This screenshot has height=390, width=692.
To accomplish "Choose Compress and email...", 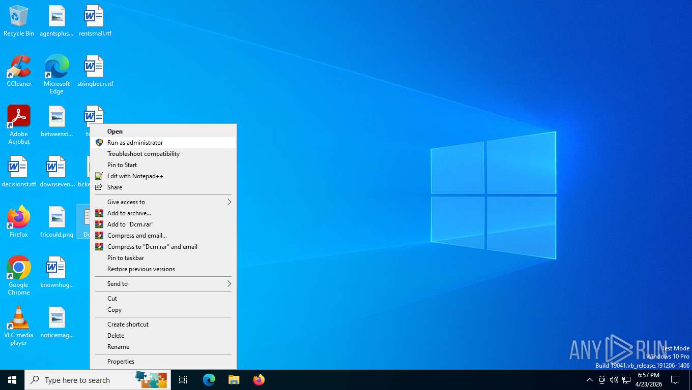I will [x=163, y=236].
